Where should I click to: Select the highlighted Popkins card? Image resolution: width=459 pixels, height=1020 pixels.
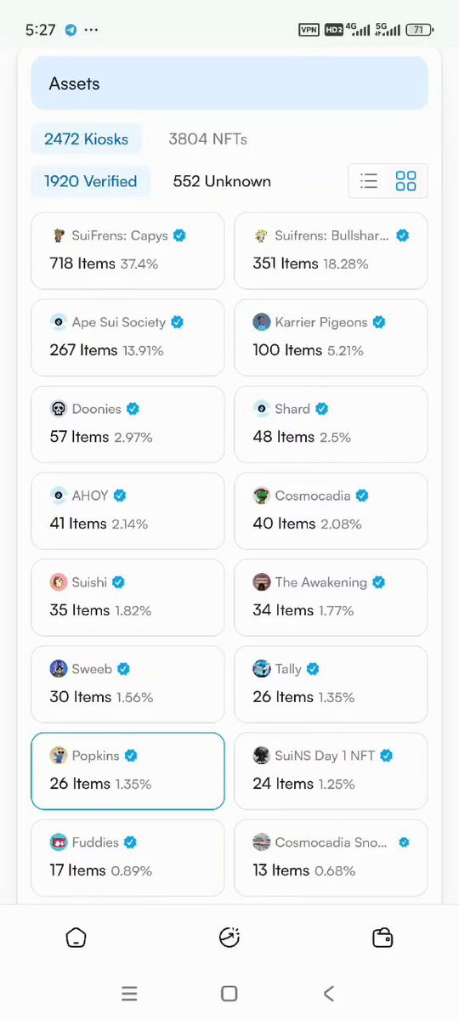coord(127,770)
